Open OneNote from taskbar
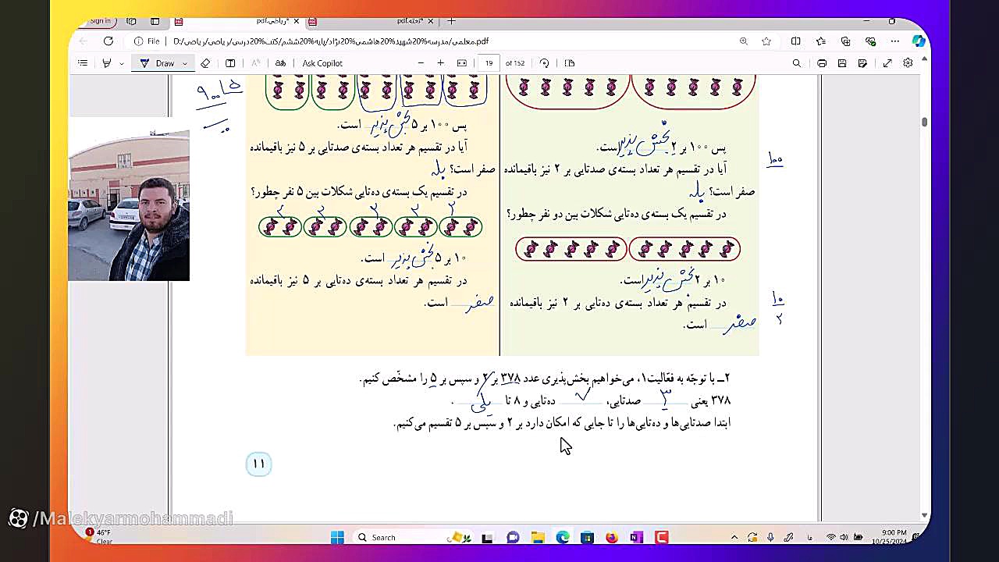Image resolution: width=999 pixels, height=562 pixels. [637, 537]
